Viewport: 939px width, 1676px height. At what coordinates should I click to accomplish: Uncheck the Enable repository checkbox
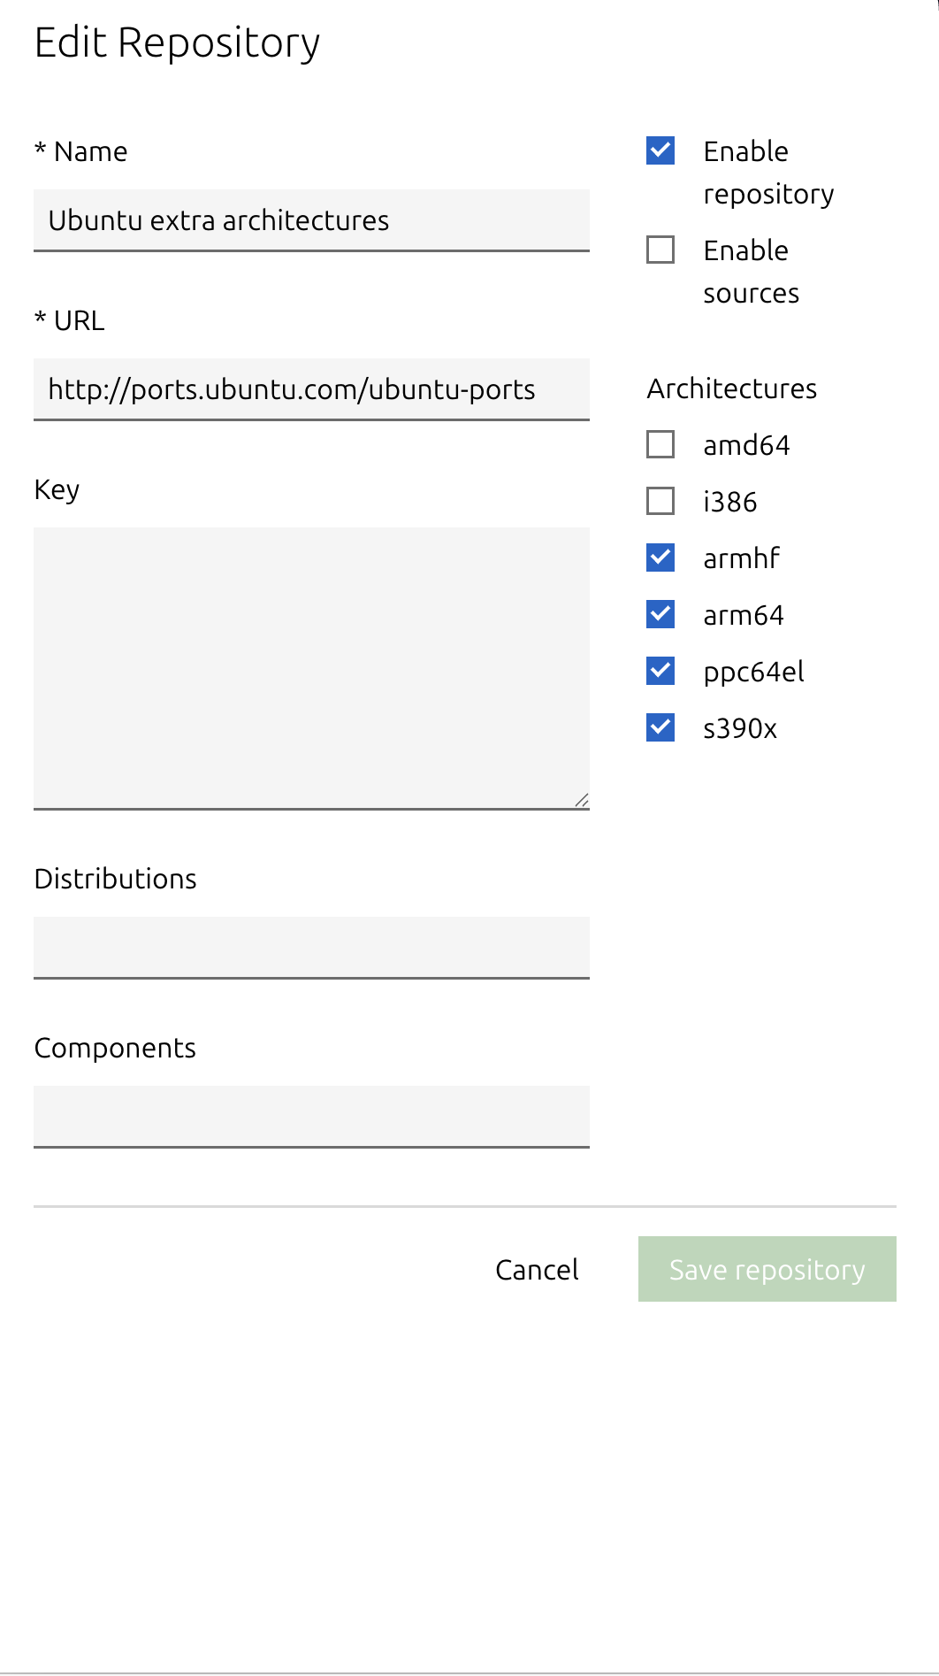pos(660,151)
